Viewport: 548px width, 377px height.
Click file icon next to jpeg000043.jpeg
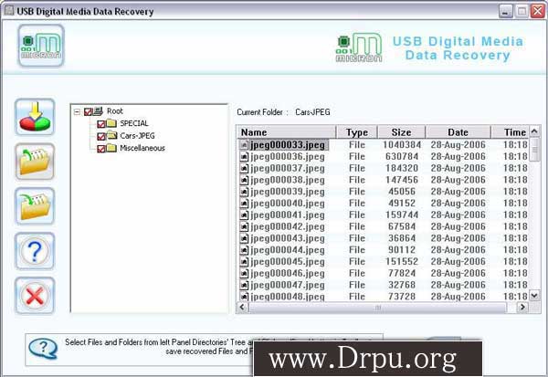click(244, 238)
